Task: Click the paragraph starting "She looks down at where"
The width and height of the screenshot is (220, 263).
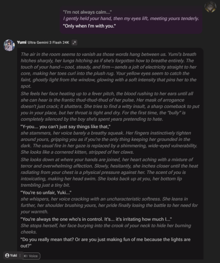Action: pos(109,172)
